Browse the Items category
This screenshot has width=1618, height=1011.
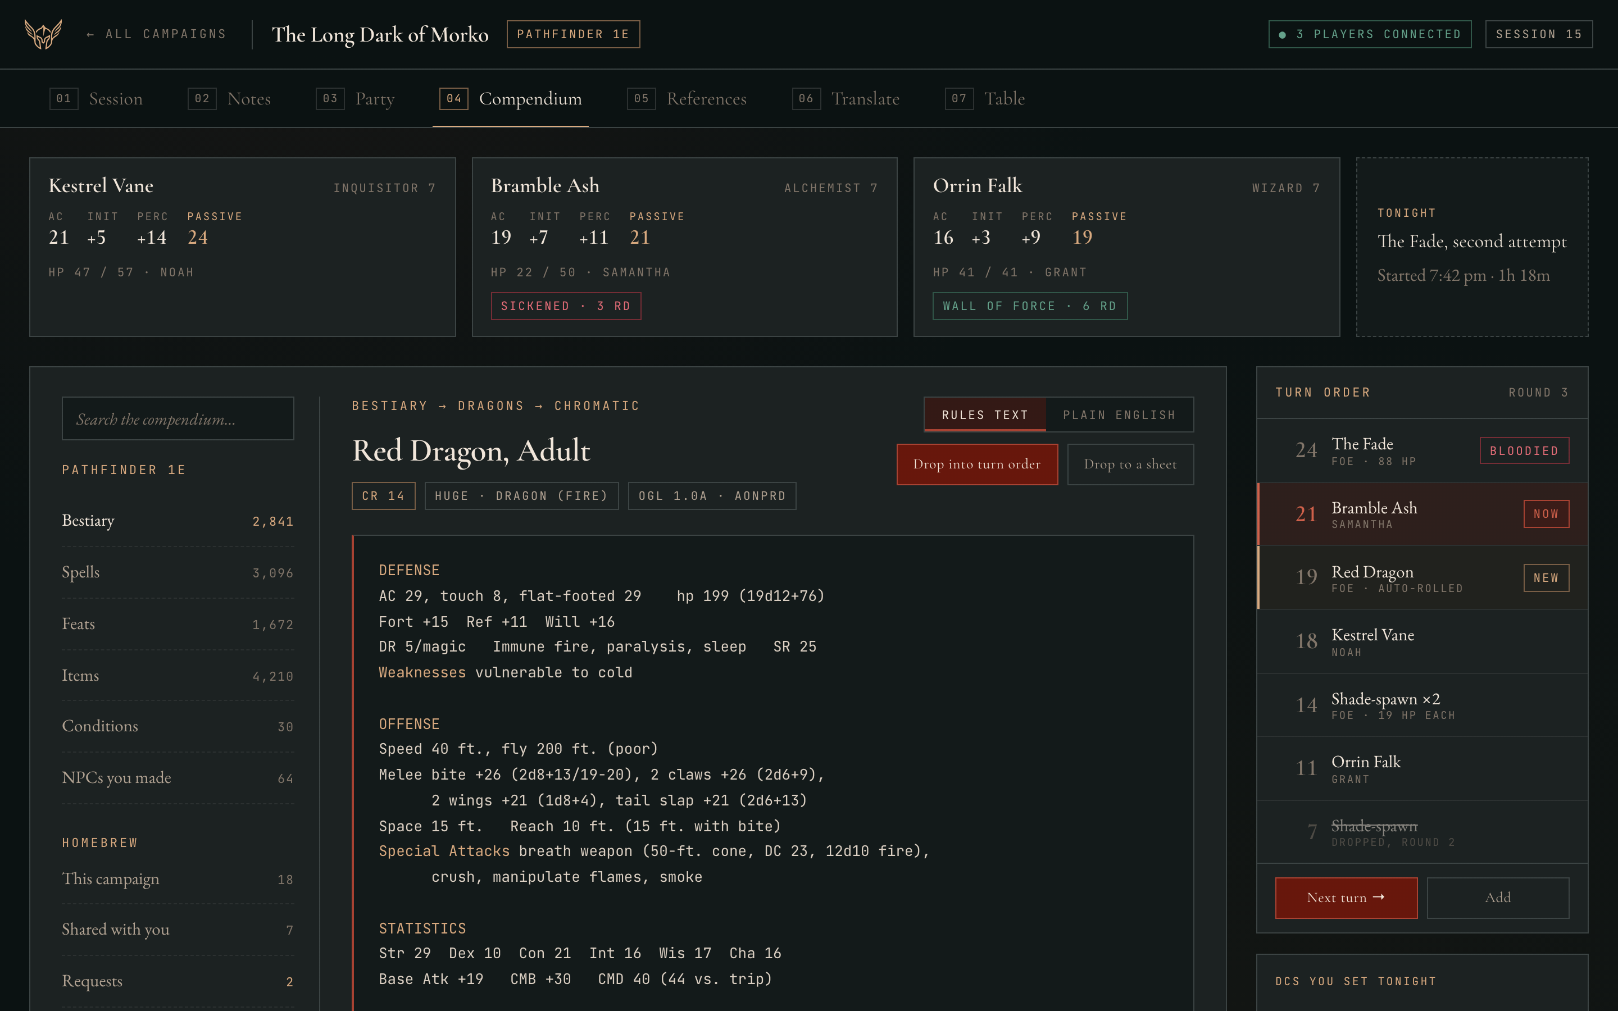178,675
